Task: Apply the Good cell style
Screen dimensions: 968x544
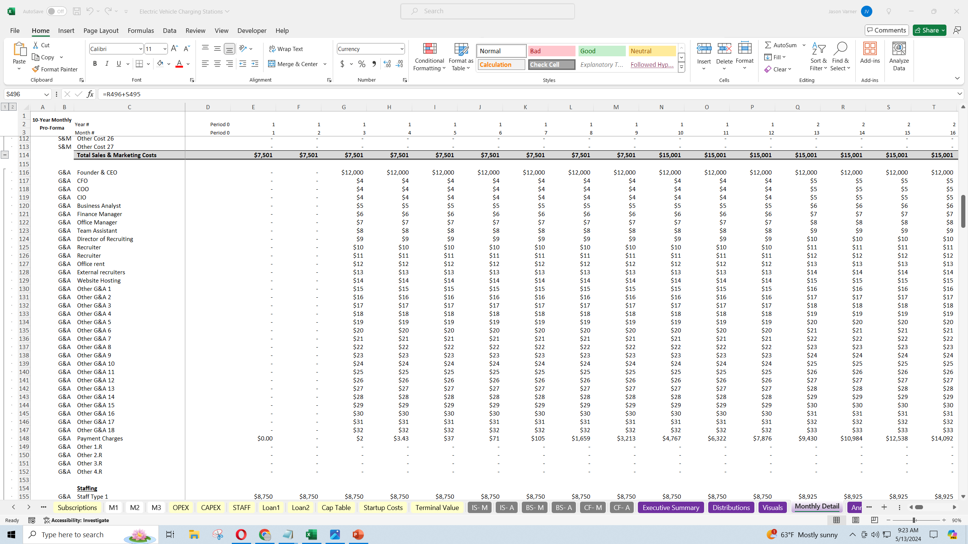Action: point(602,51)
